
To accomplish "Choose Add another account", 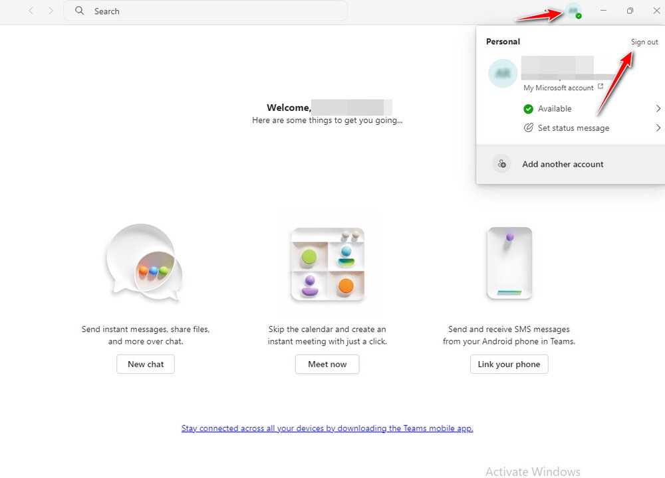I will pos(571,164).
